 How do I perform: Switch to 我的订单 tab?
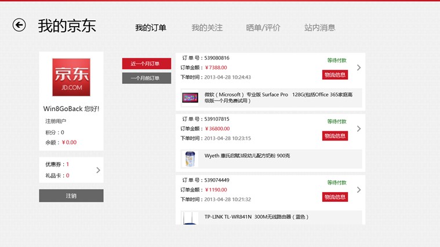151,28
